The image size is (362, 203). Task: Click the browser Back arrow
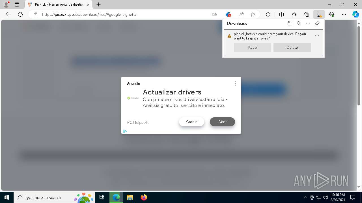click(x=8, y=14)
